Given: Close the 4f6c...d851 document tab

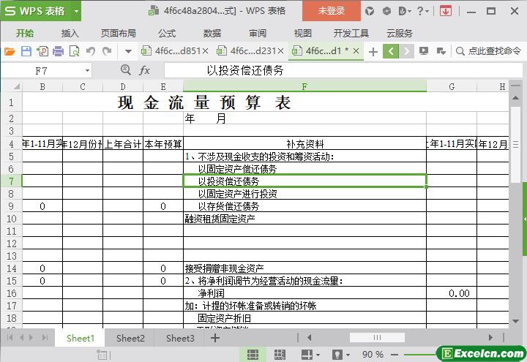Looking at the screenshot, I should [206, 51].
